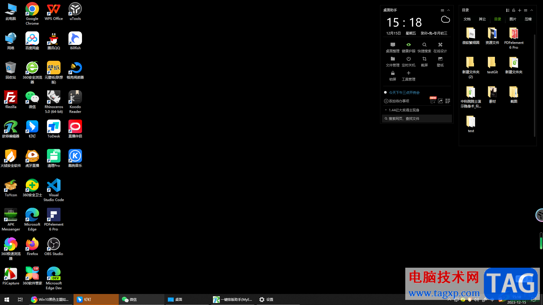Select the uTools desktop shortcut

point(75,12)
